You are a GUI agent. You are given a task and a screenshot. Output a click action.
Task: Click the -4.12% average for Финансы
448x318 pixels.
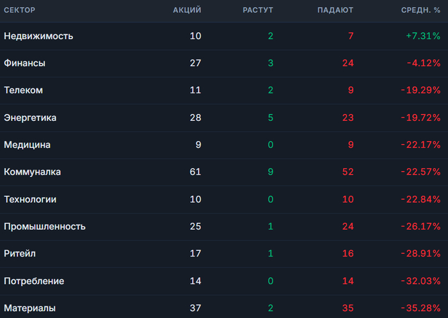click(x=424, y=63)
